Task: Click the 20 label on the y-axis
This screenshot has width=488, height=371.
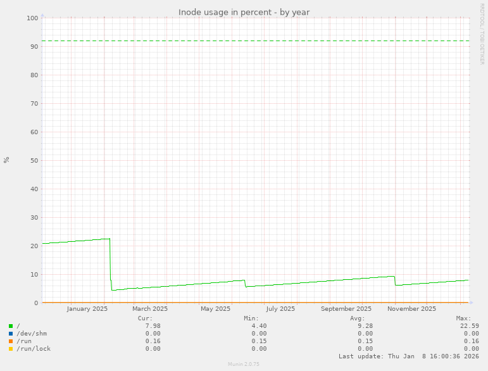Action: coord(34,246)
